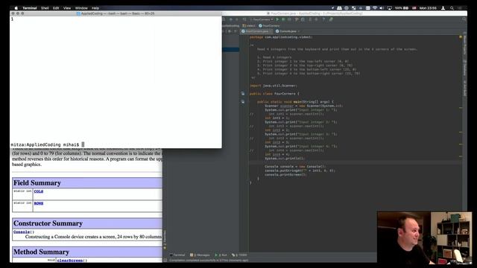Click the Constructor Summary heading
The height and width of the screenshot is (268, 477).
pos(48,223)
